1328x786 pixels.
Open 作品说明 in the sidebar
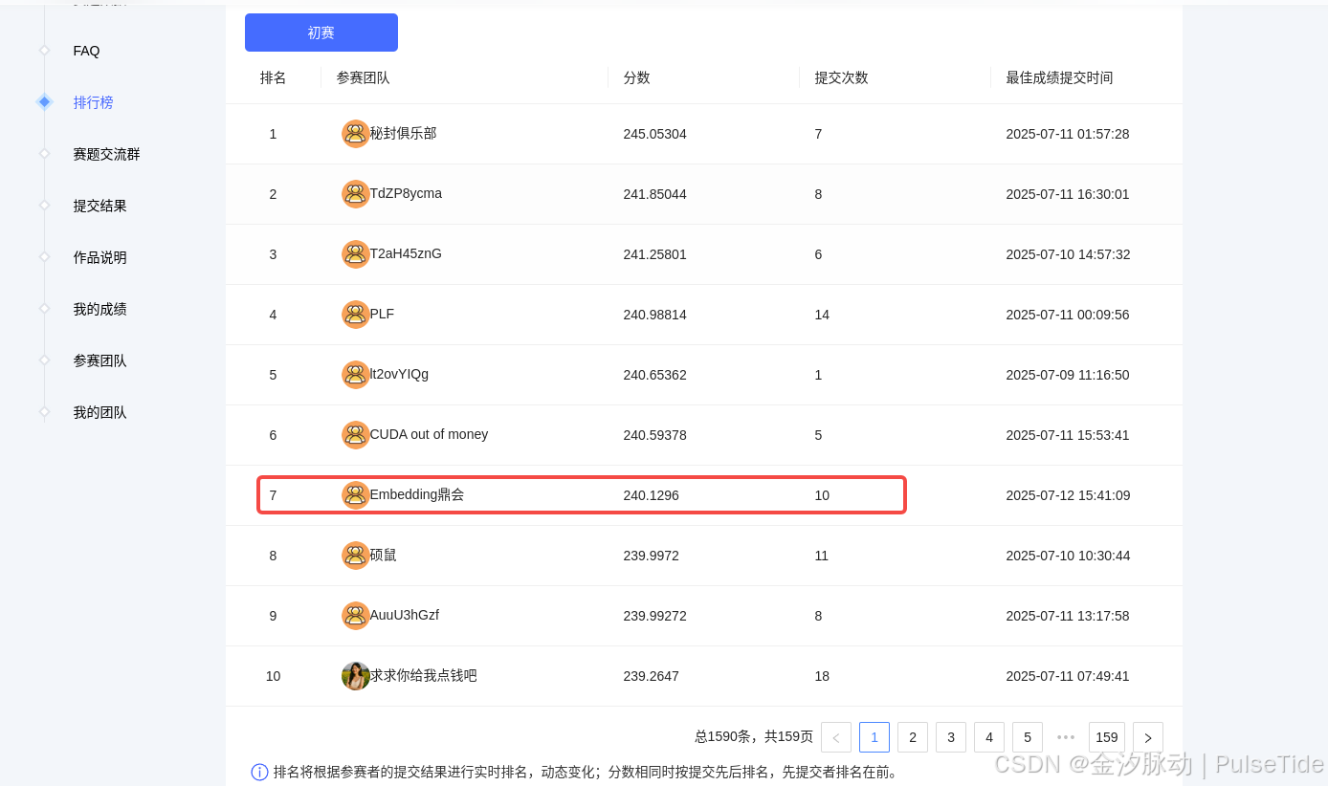click(x=100, y=257)
